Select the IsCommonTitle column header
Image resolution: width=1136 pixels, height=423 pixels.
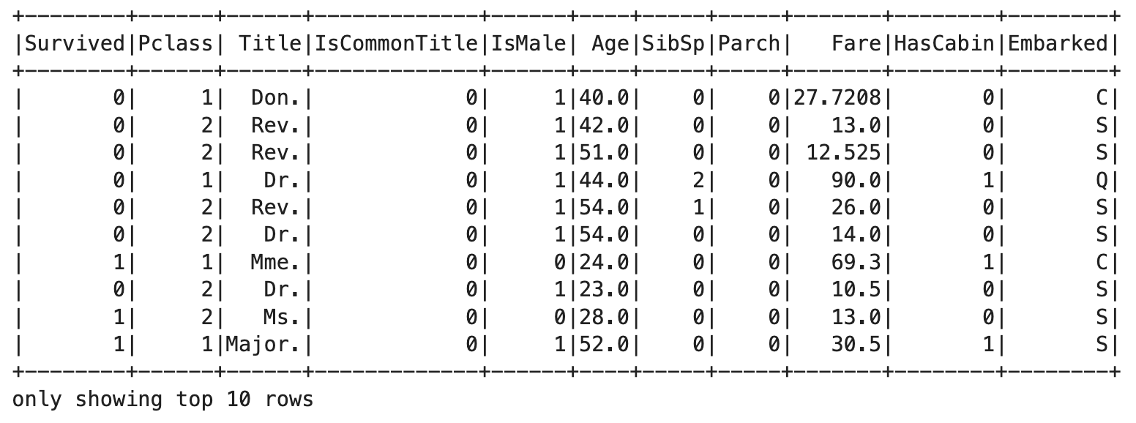396,44
